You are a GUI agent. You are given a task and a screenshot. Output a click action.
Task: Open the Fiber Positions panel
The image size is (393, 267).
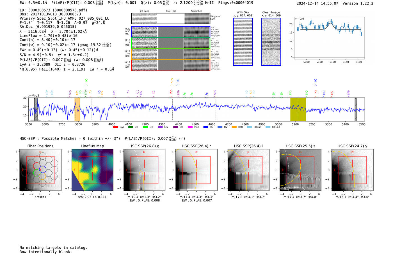coord(40,170)
